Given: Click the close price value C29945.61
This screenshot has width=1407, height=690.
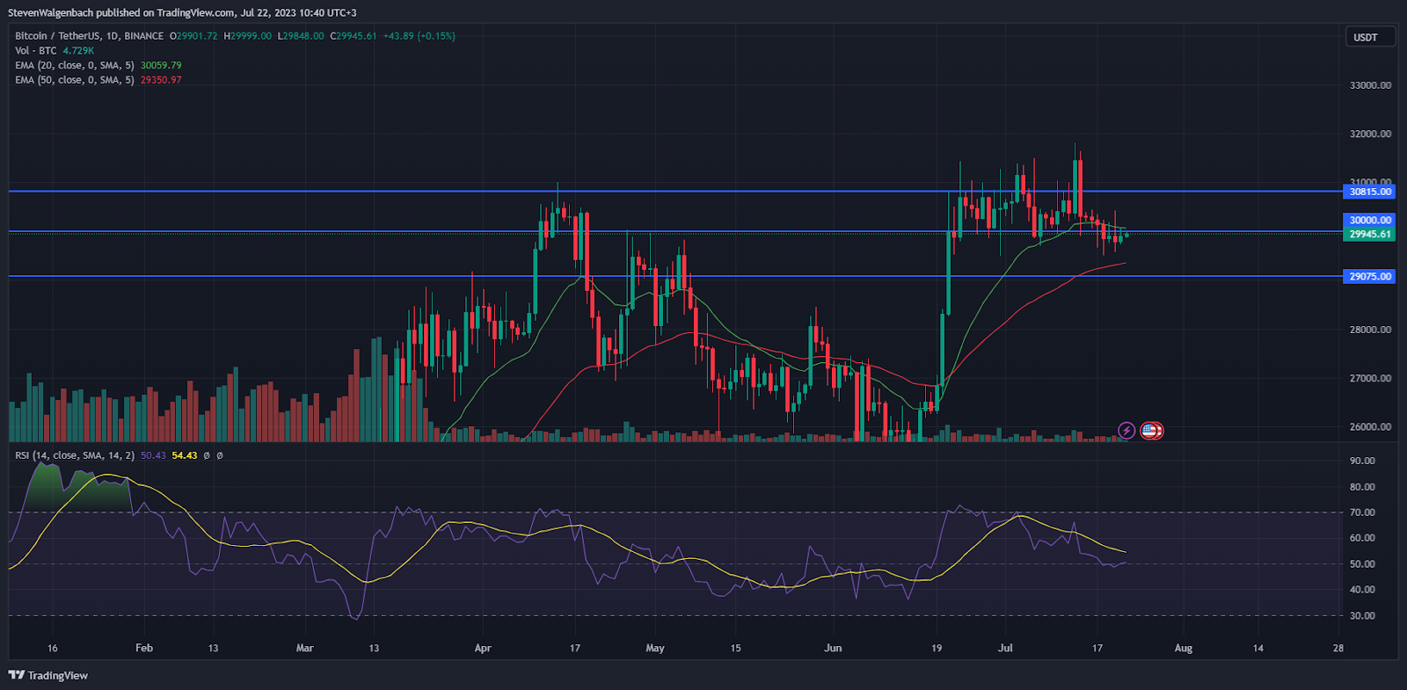Looking at the screenshot, I should [x=354, y=36].
